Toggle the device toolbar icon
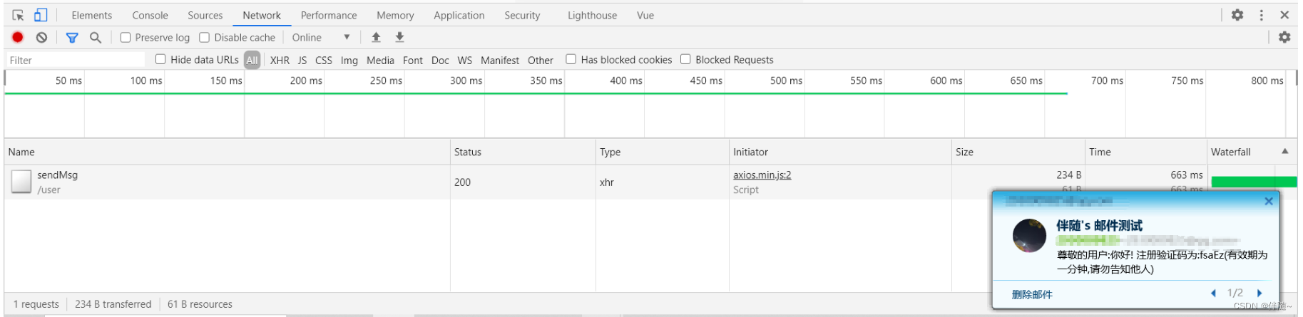Screen dimensions: 1303x317 pos(41,15)
